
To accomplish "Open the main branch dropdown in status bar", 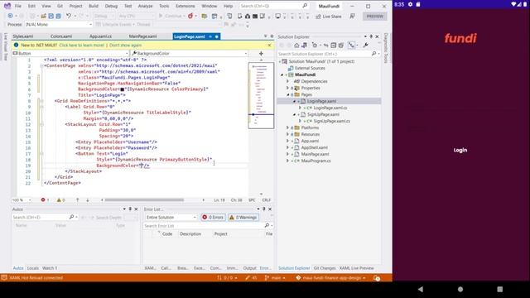I will point(275,278).
